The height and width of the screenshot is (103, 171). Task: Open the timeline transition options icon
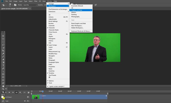pyautogui.click(x=28, y=92)
